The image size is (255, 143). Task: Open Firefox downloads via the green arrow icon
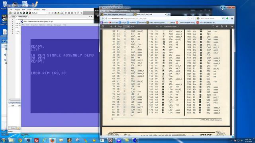click(227, 19)
